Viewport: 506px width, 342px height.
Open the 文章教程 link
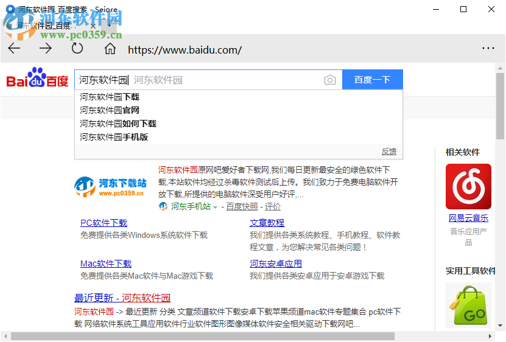point(267,223)
